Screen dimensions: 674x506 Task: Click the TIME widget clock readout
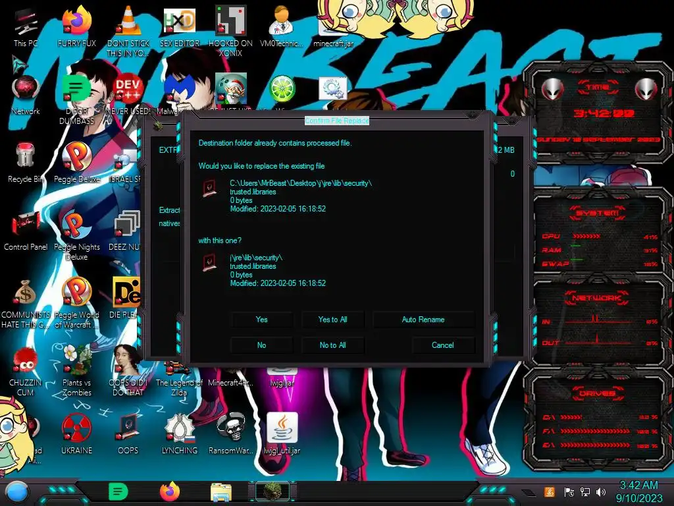coord(604,113)
